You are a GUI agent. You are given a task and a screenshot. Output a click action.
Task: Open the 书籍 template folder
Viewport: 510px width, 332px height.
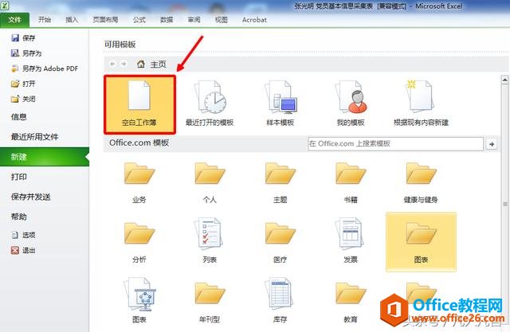click(x=351, y=183)
